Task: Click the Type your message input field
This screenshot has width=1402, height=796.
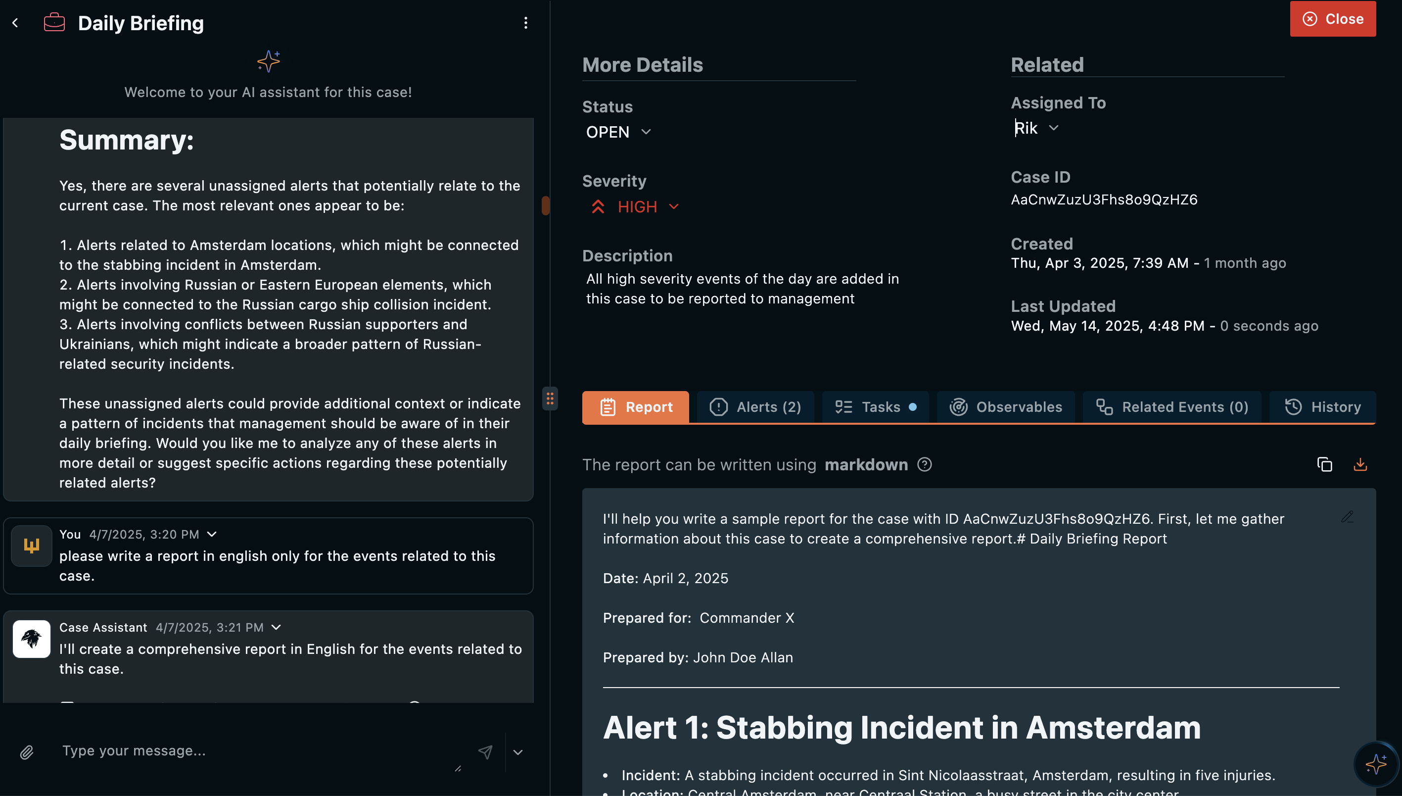Action: [x=257, y=751]
